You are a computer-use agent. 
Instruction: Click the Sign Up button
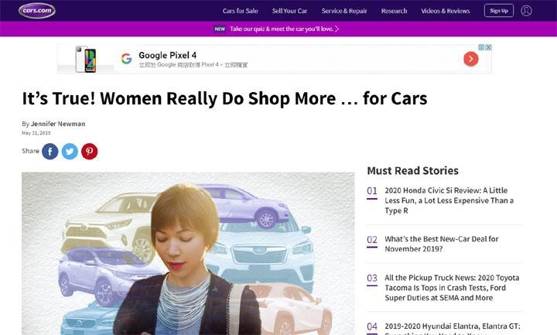pos(499,11)
